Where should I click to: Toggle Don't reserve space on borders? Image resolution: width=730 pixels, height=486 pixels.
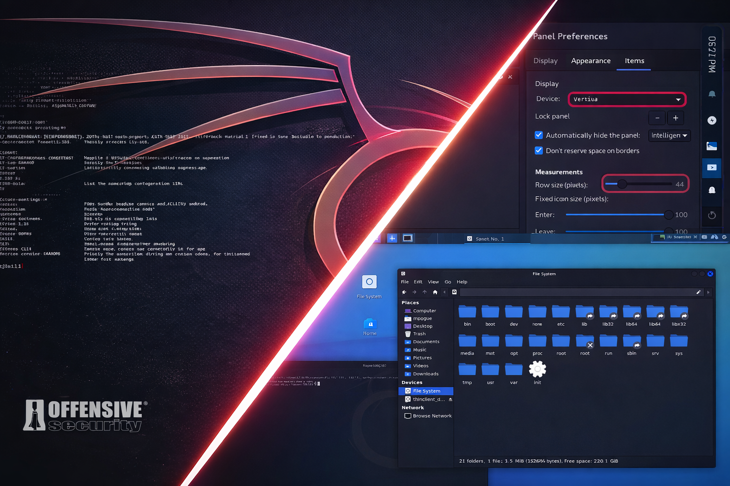[x=539, y=151]
